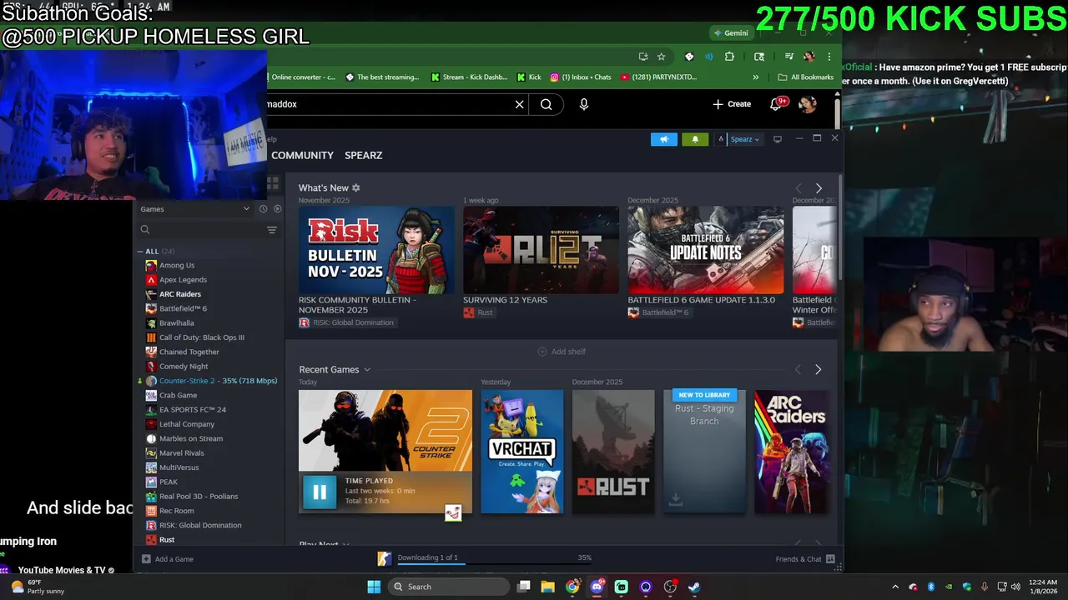The width and height of the screenshot is (1068, 600).
Task: Start YouTube voice search microphone
Action: pyautogui.click(x=584, y=104)
